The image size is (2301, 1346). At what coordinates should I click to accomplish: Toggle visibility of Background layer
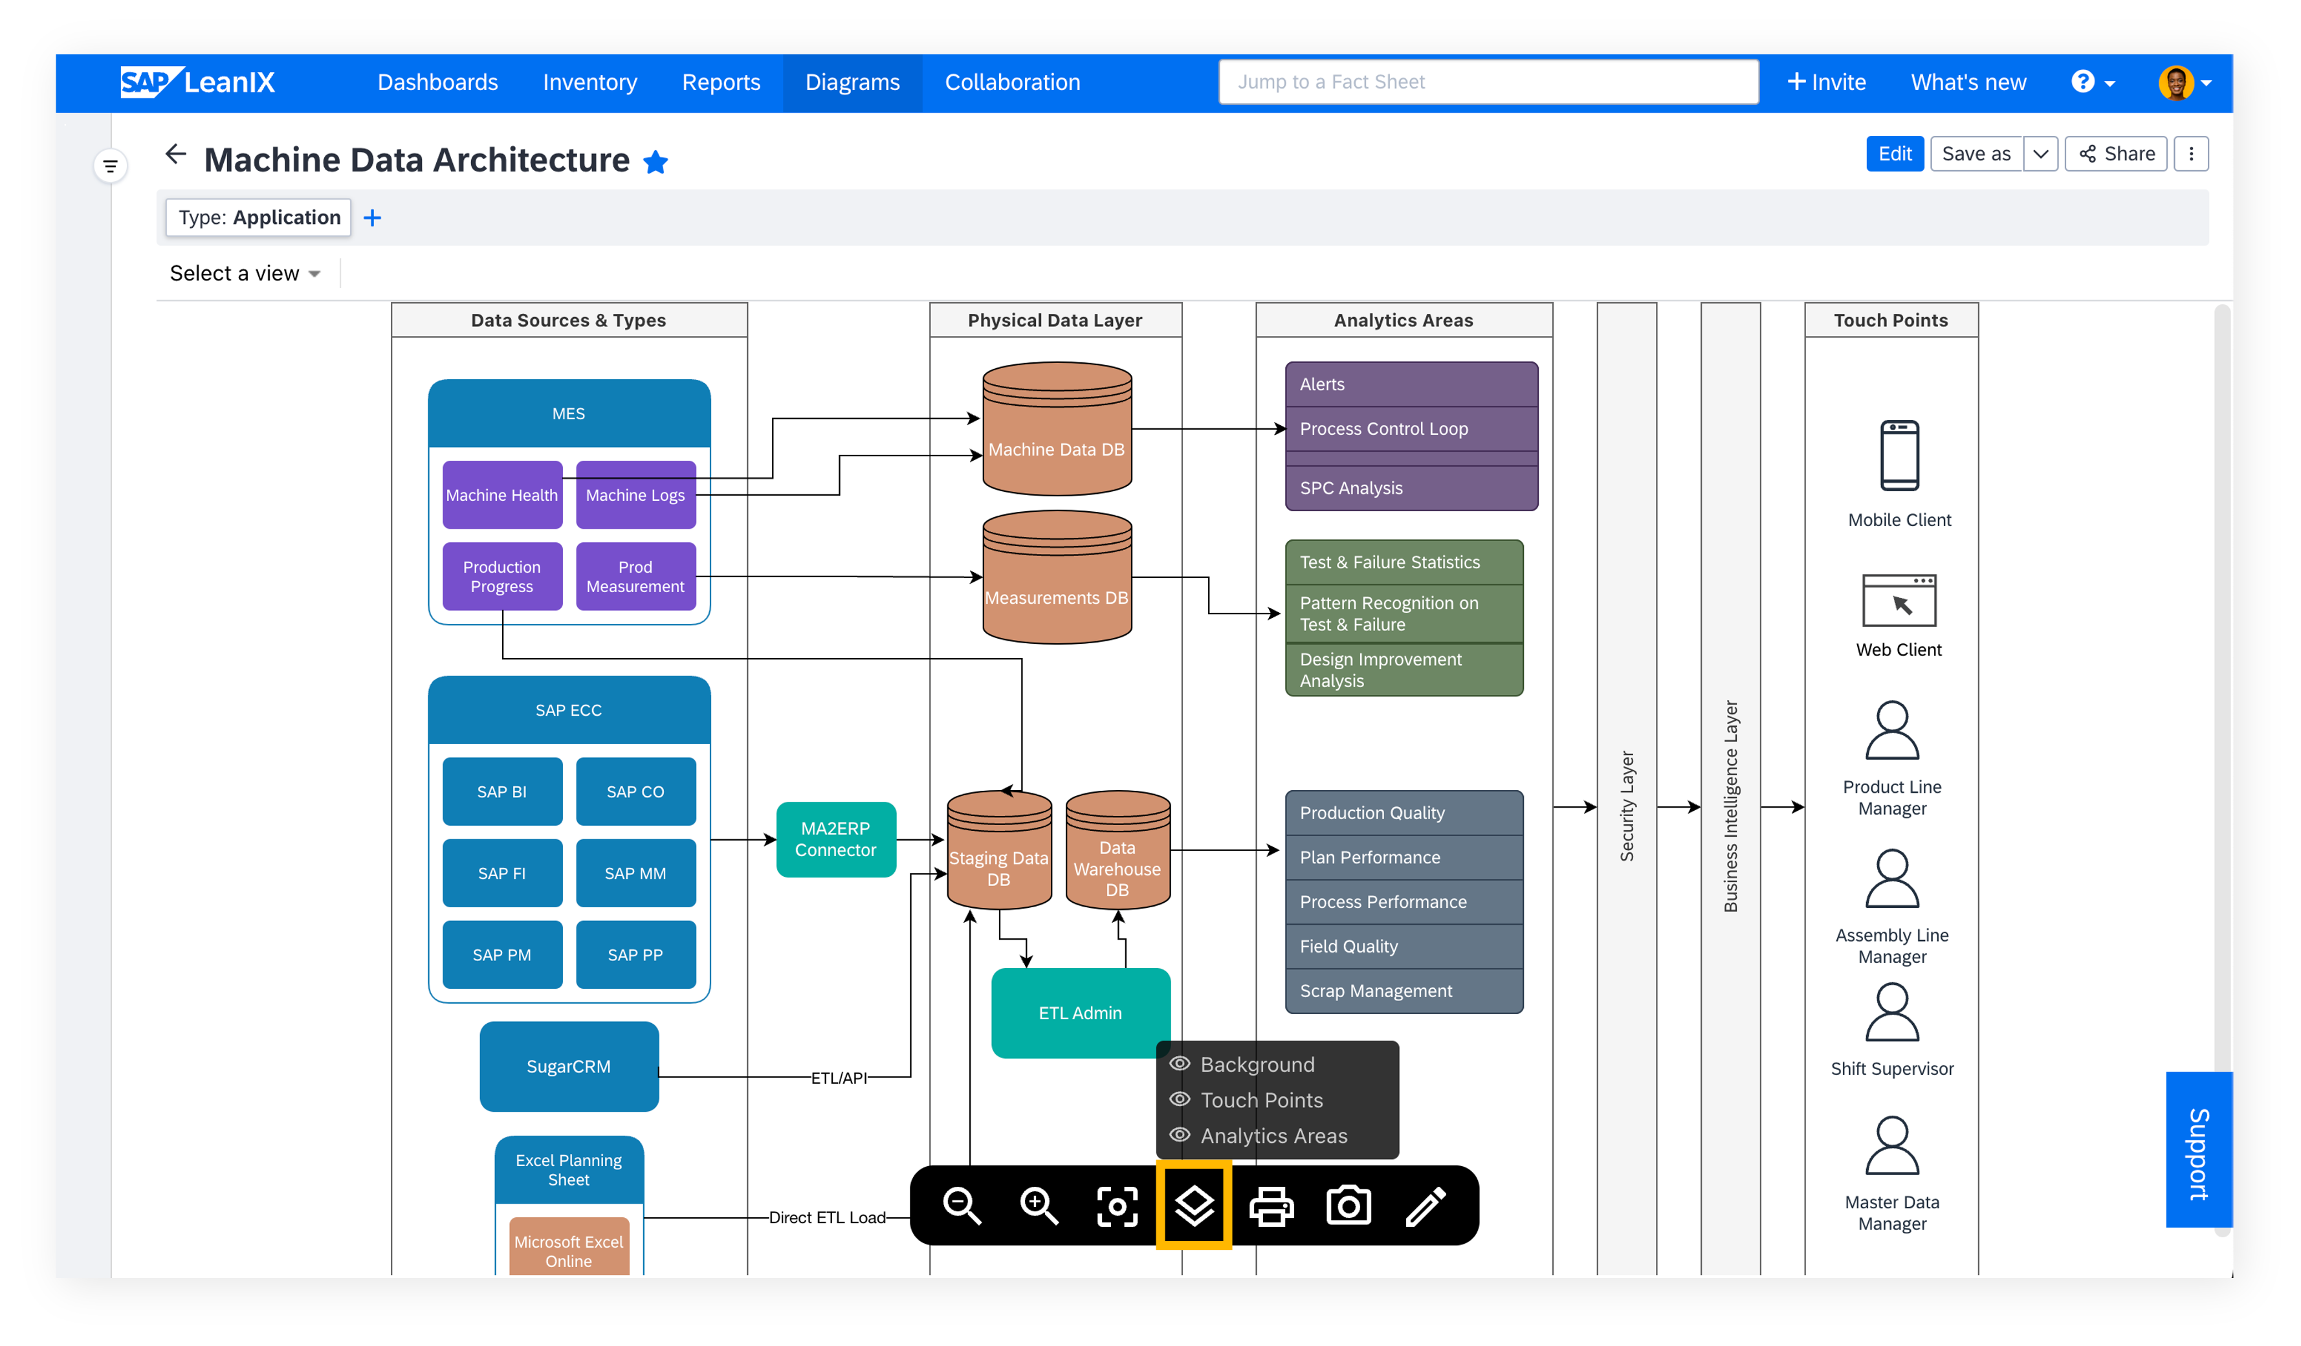point(1180,1064)
